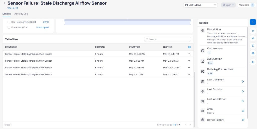
Task: Sort by the Event Name column header
Action: coord(11,47)
